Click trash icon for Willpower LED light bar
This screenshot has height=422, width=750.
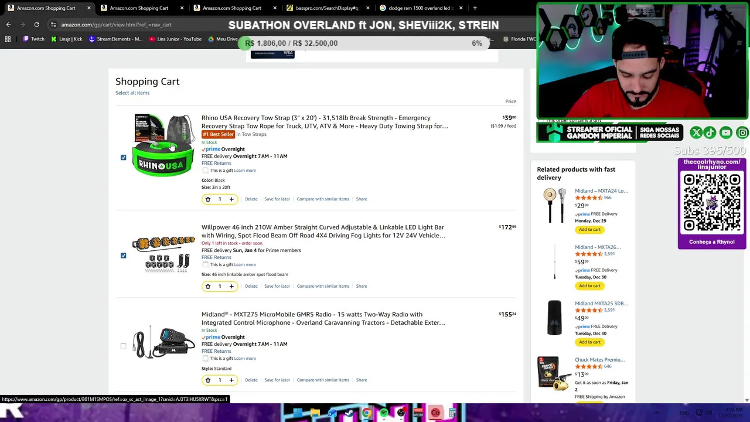(207, 287)
